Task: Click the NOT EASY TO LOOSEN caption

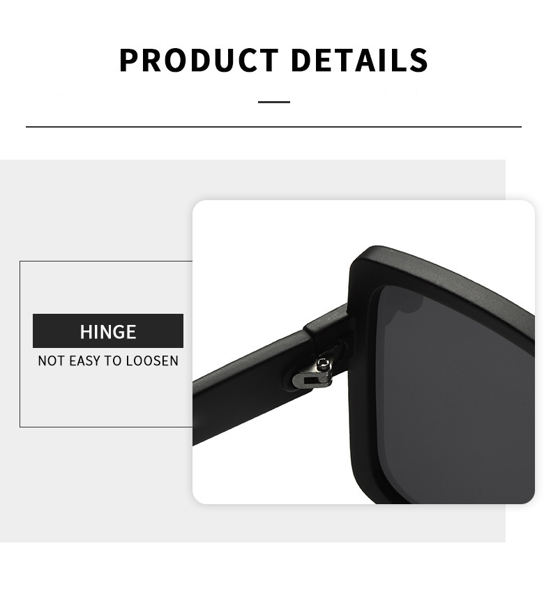Action: pos(108,361)
